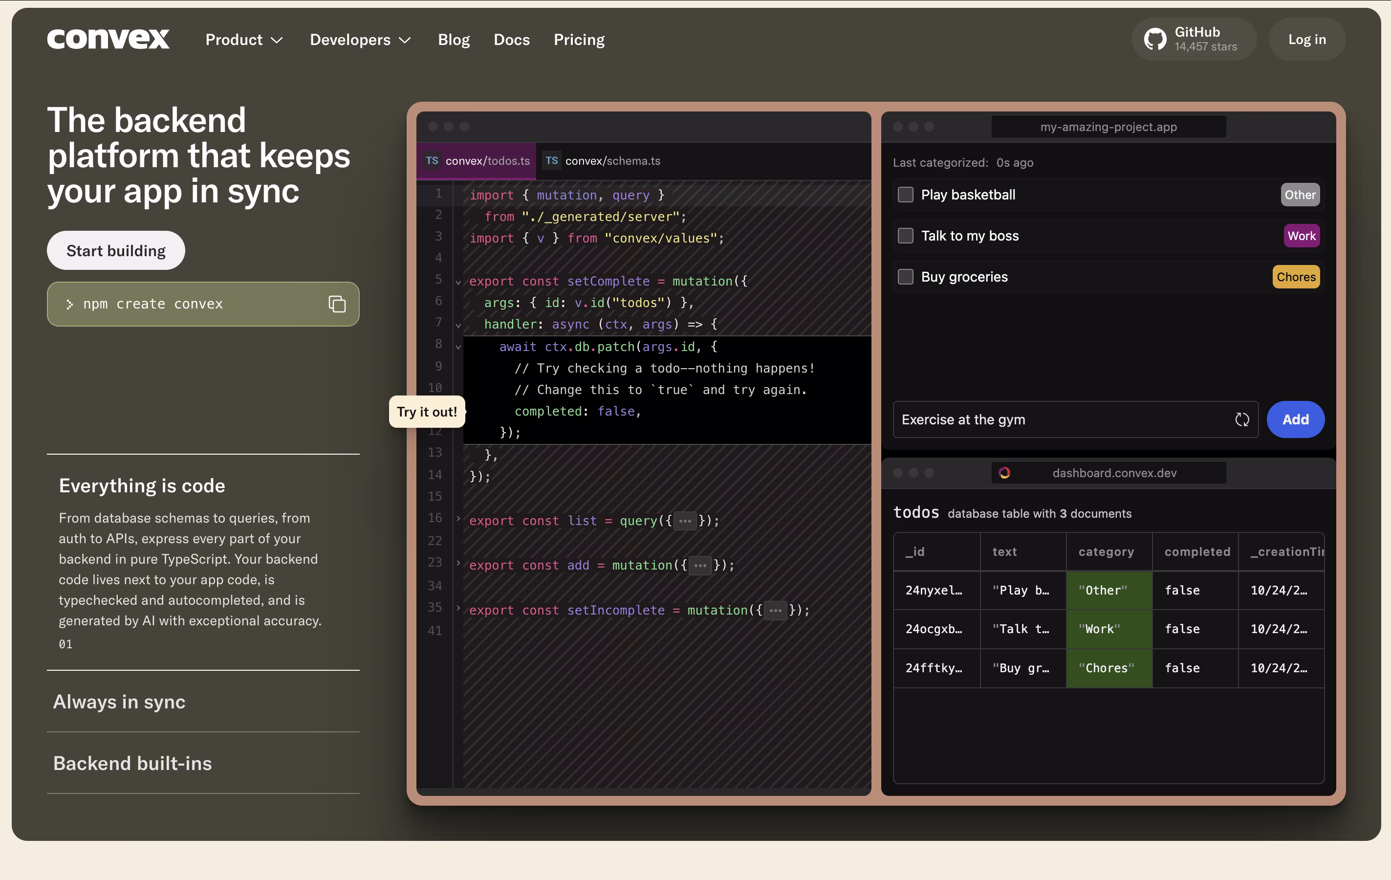
Task: Click the purple Work category tag
Action: (x=1302, y=236)
